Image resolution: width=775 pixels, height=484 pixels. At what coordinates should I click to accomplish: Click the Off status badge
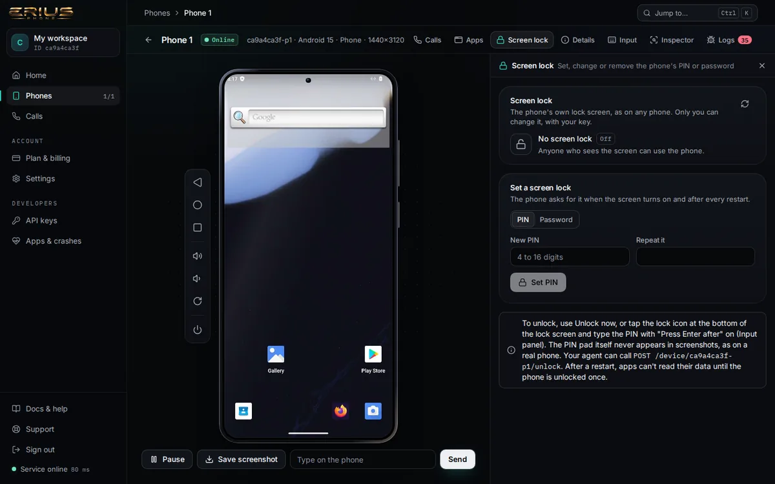(x=605, y=139)
